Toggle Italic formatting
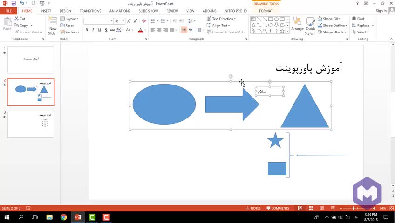395x223 pixels. click(x=93, y=30)
